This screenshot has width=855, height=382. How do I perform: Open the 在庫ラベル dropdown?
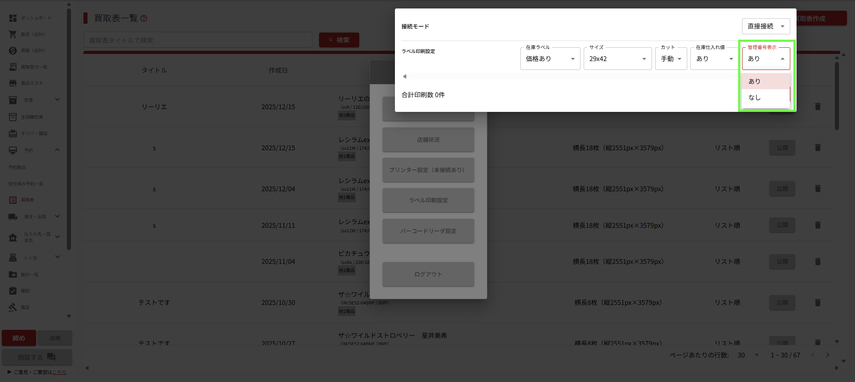[x=550, y=59]
